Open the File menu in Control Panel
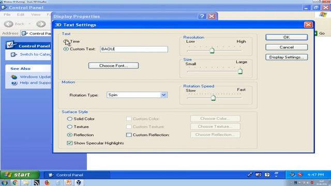 [x=7, y=14]
